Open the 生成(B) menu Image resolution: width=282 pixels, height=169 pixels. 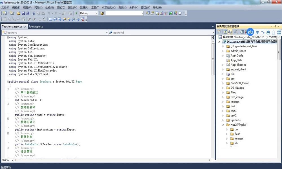(x=49, y=8)
